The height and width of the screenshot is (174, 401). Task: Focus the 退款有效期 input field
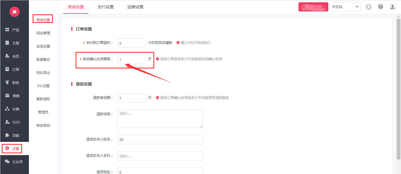coord(131,98)
